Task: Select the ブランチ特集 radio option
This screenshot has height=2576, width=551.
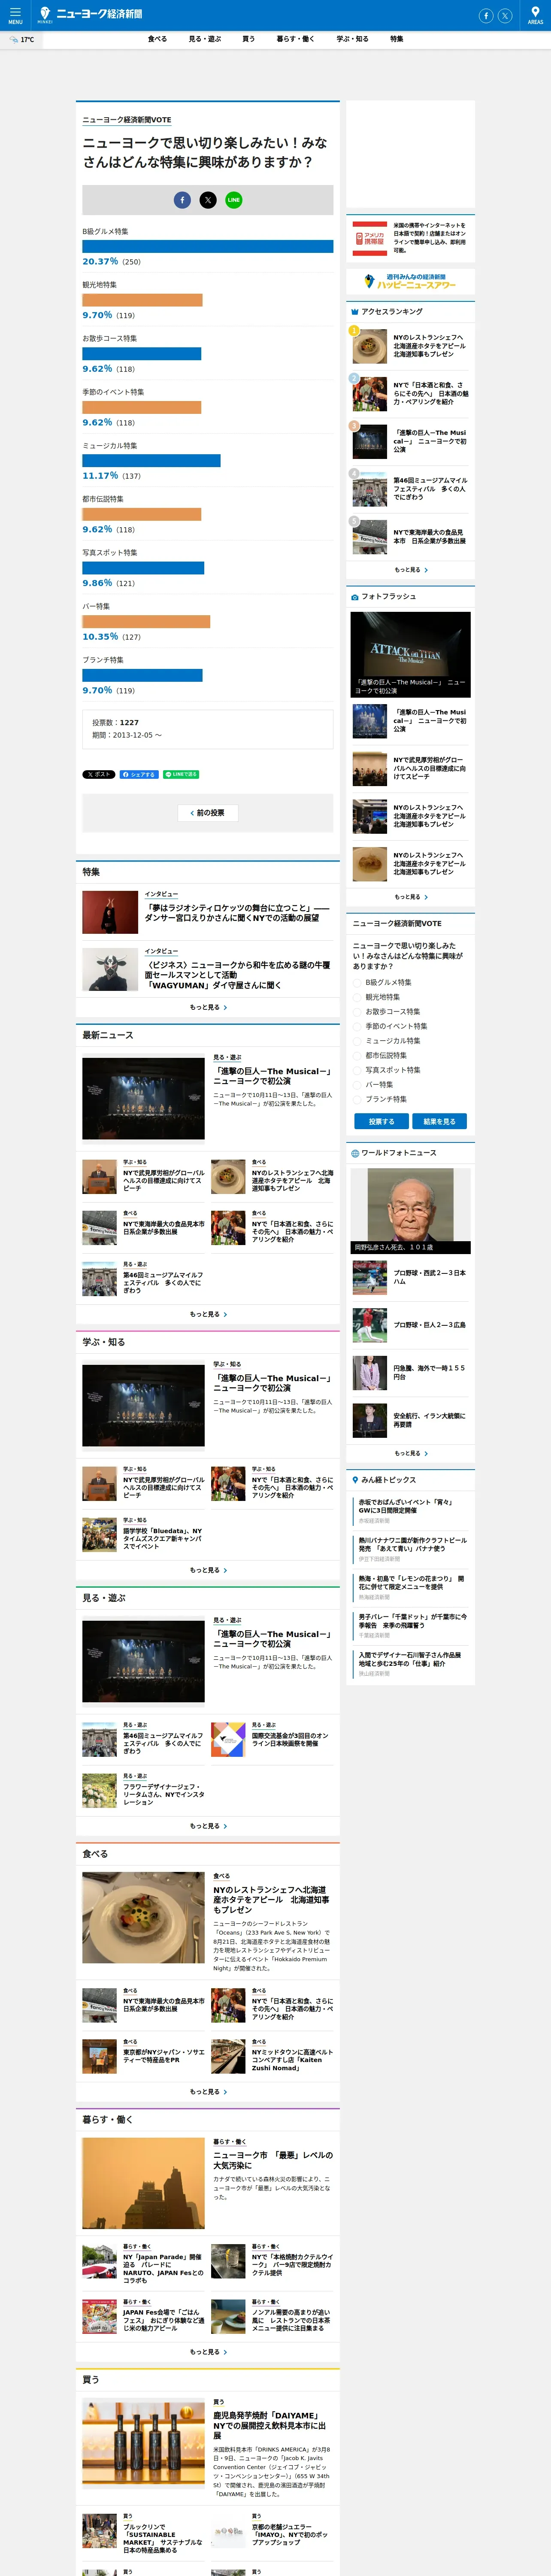Action: point(358,1099)
